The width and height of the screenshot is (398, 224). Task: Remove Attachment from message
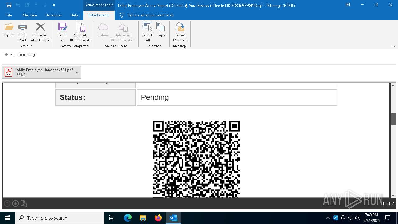pos(40,32)
